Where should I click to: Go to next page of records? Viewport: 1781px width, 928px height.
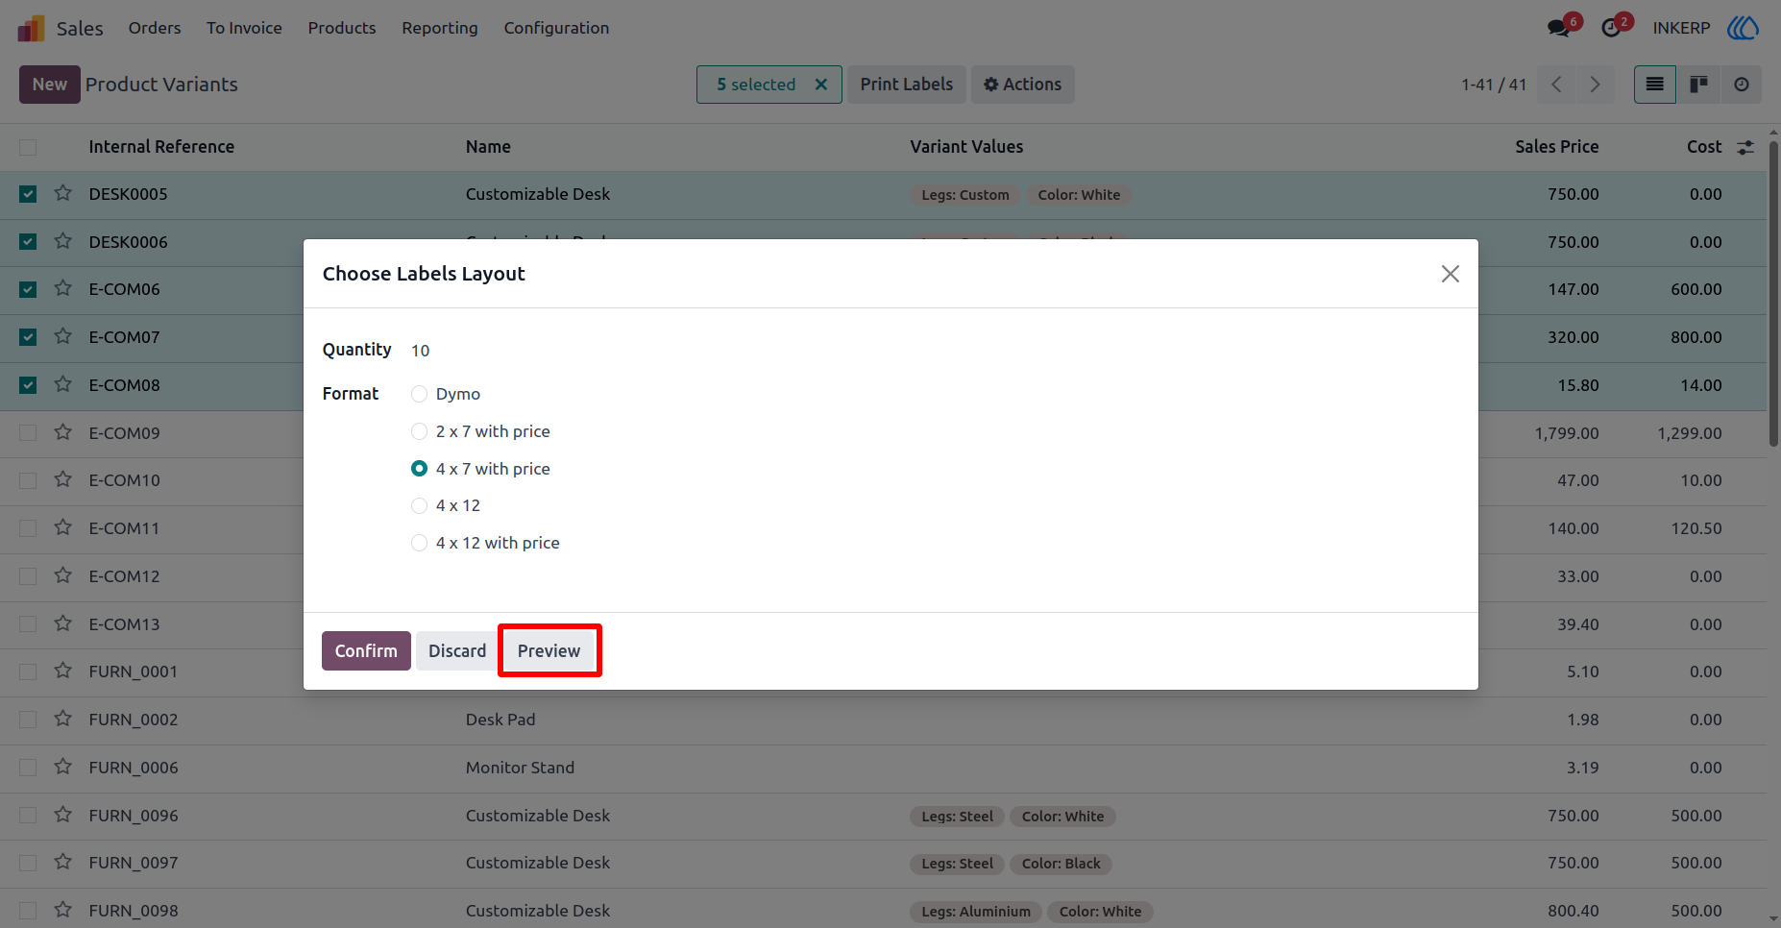pos(1595,85)
